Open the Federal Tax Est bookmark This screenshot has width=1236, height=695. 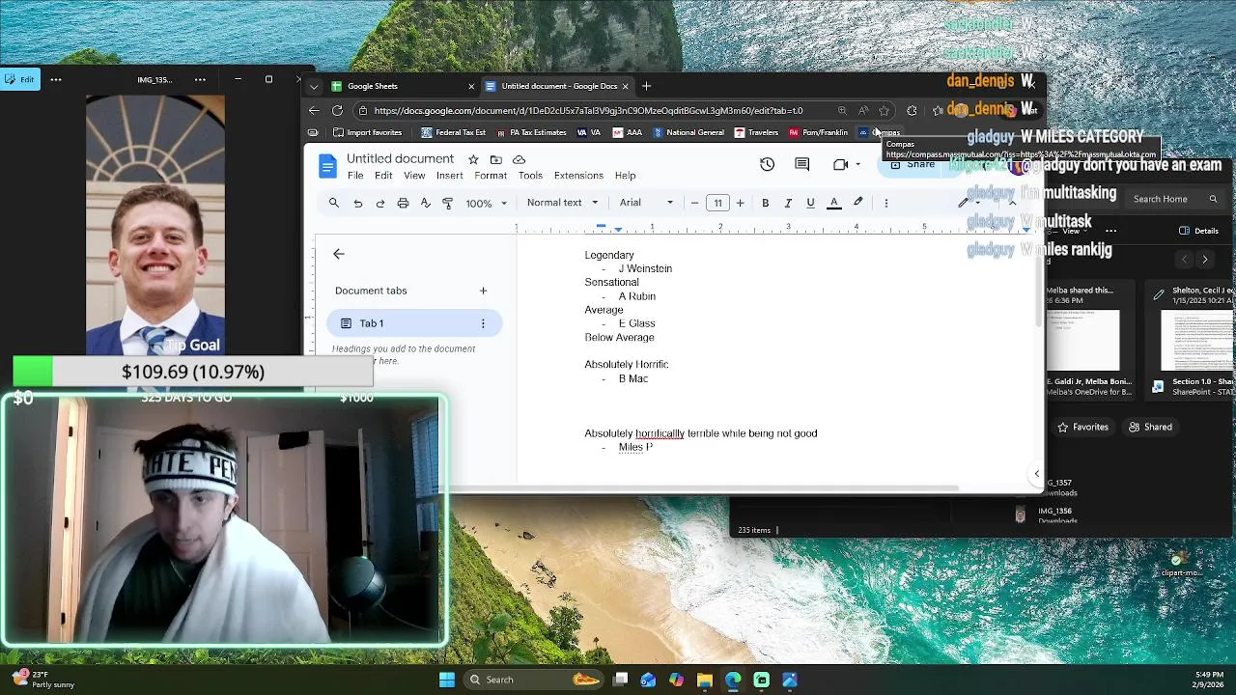click(454, 132)
